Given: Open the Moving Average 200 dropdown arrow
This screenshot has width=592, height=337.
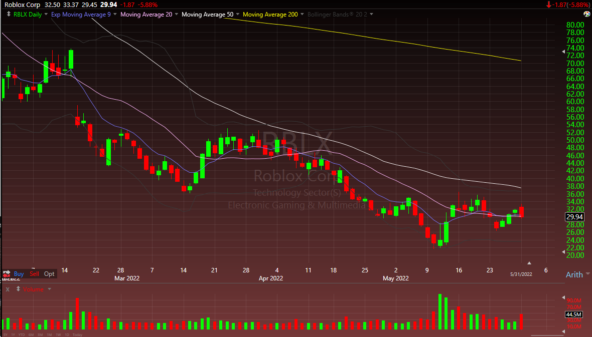Looking at the screenshot, I should 302,15.
